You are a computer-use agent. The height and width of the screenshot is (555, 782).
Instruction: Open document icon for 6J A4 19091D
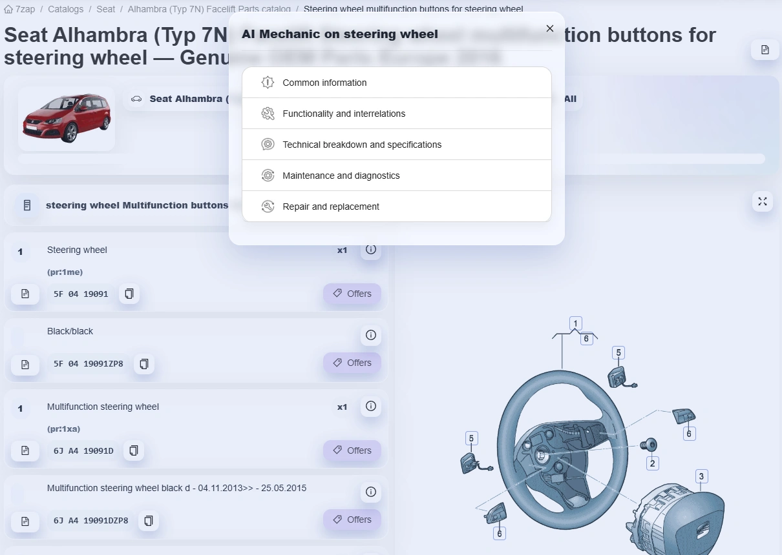pos(25,450)
